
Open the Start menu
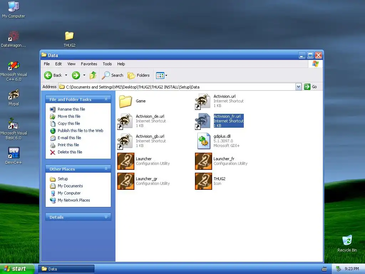point(17,269)
